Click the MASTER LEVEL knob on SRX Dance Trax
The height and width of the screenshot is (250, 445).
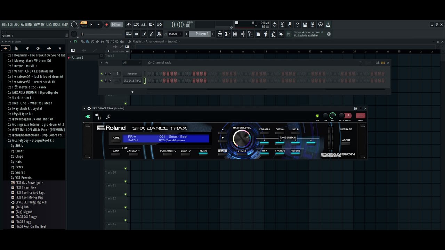point(242,139)
